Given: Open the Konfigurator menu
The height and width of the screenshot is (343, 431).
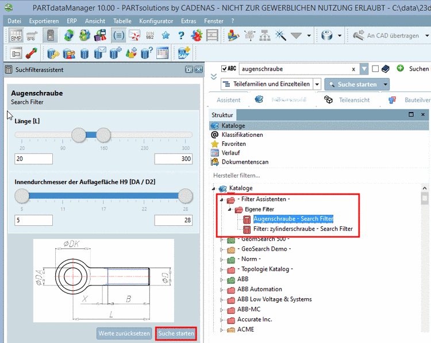Looking at the screenshot, I should pos(156,21).
